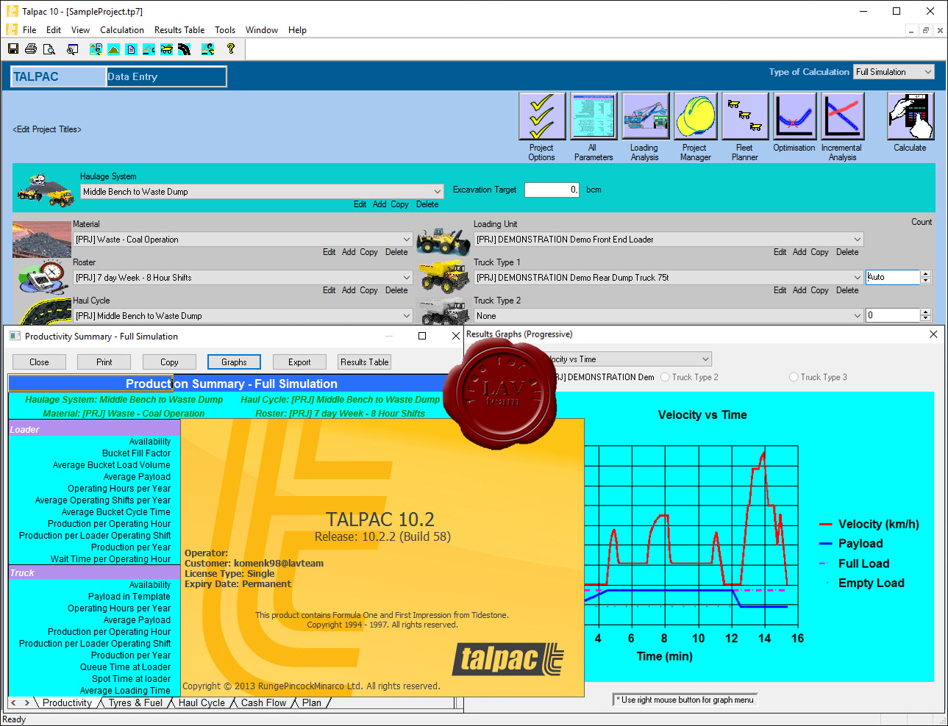The height and width of the screenshot is (726, 948).
Task: Click the yellow question mark help icon
Action: coord(231,48)
